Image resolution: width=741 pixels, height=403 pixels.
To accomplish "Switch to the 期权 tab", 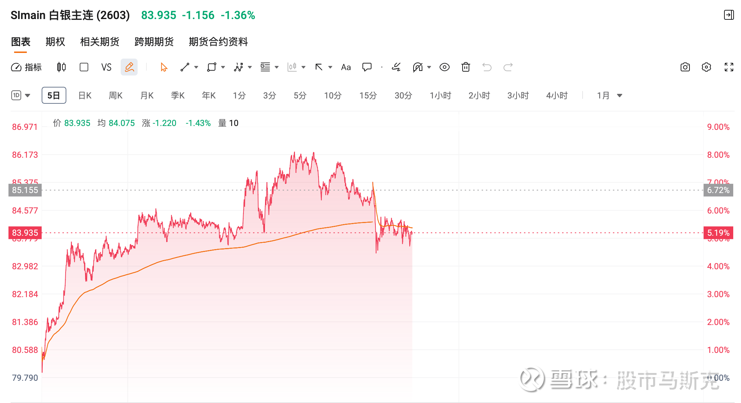I will click(x=55, y=42).
